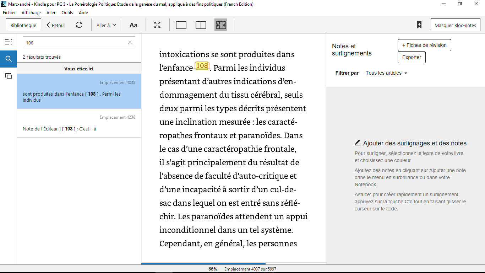Switch to two-column page view
485x273 pixels.
201,25
